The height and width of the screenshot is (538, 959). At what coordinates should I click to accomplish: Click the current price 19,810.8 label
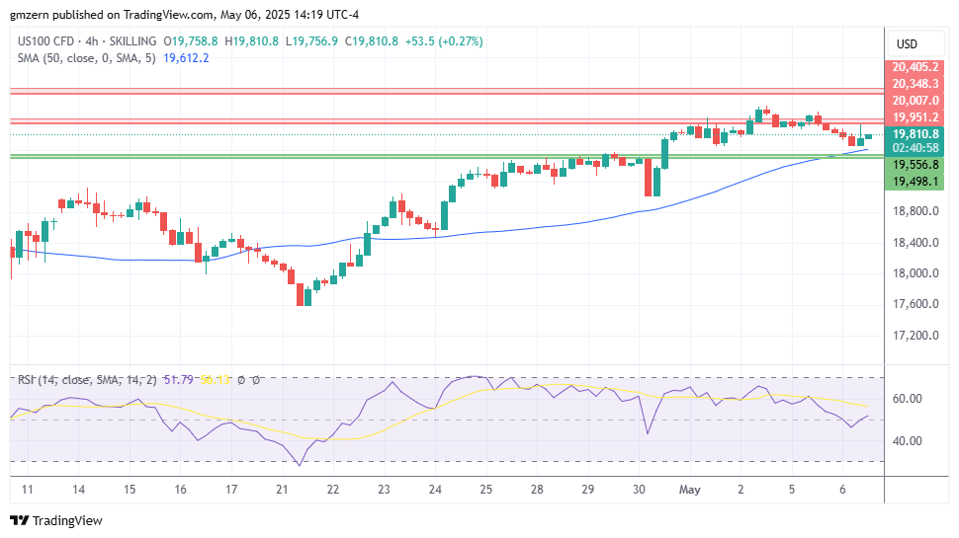point(915,134)
